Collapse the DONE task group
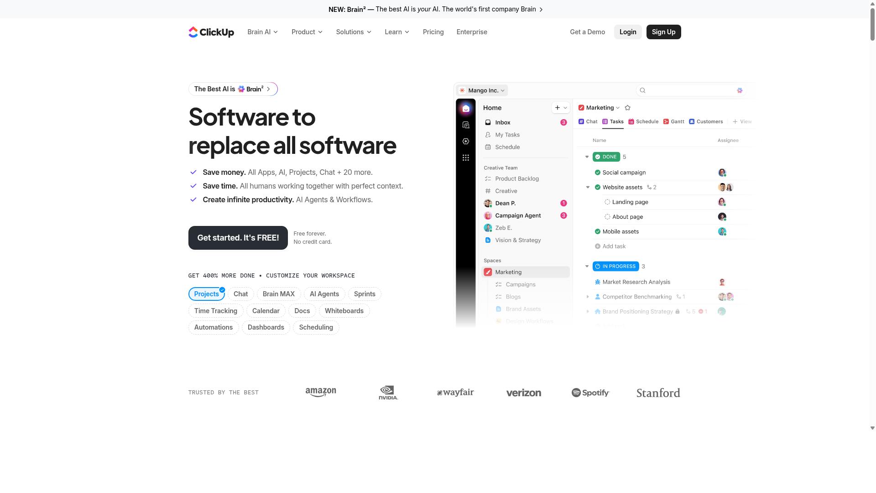Image resolution: width=876 pixels, height=493 pixels. pos(587,157)
